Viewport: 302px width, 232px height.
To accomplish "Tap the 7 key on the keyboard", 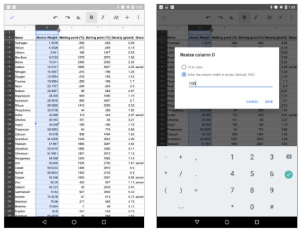I will tap(232, 190).
